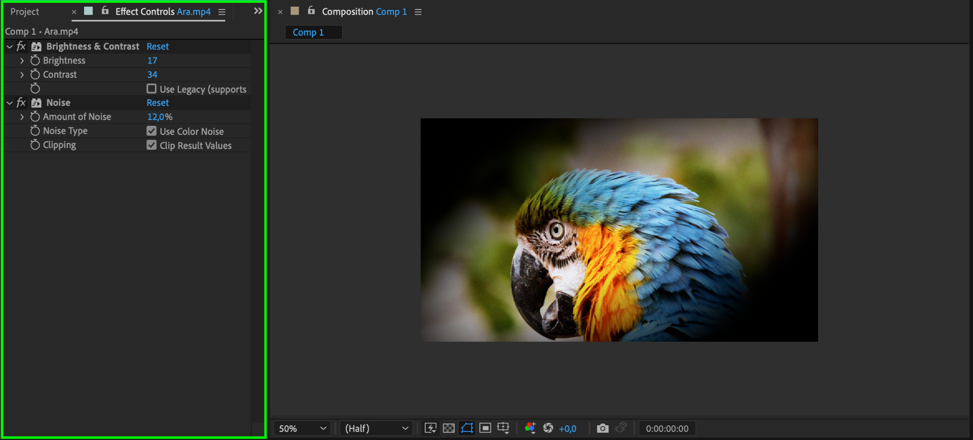The image size is (973, 440).
Task: Open the 50% magnification dropdown
Action: pos(302,429)
